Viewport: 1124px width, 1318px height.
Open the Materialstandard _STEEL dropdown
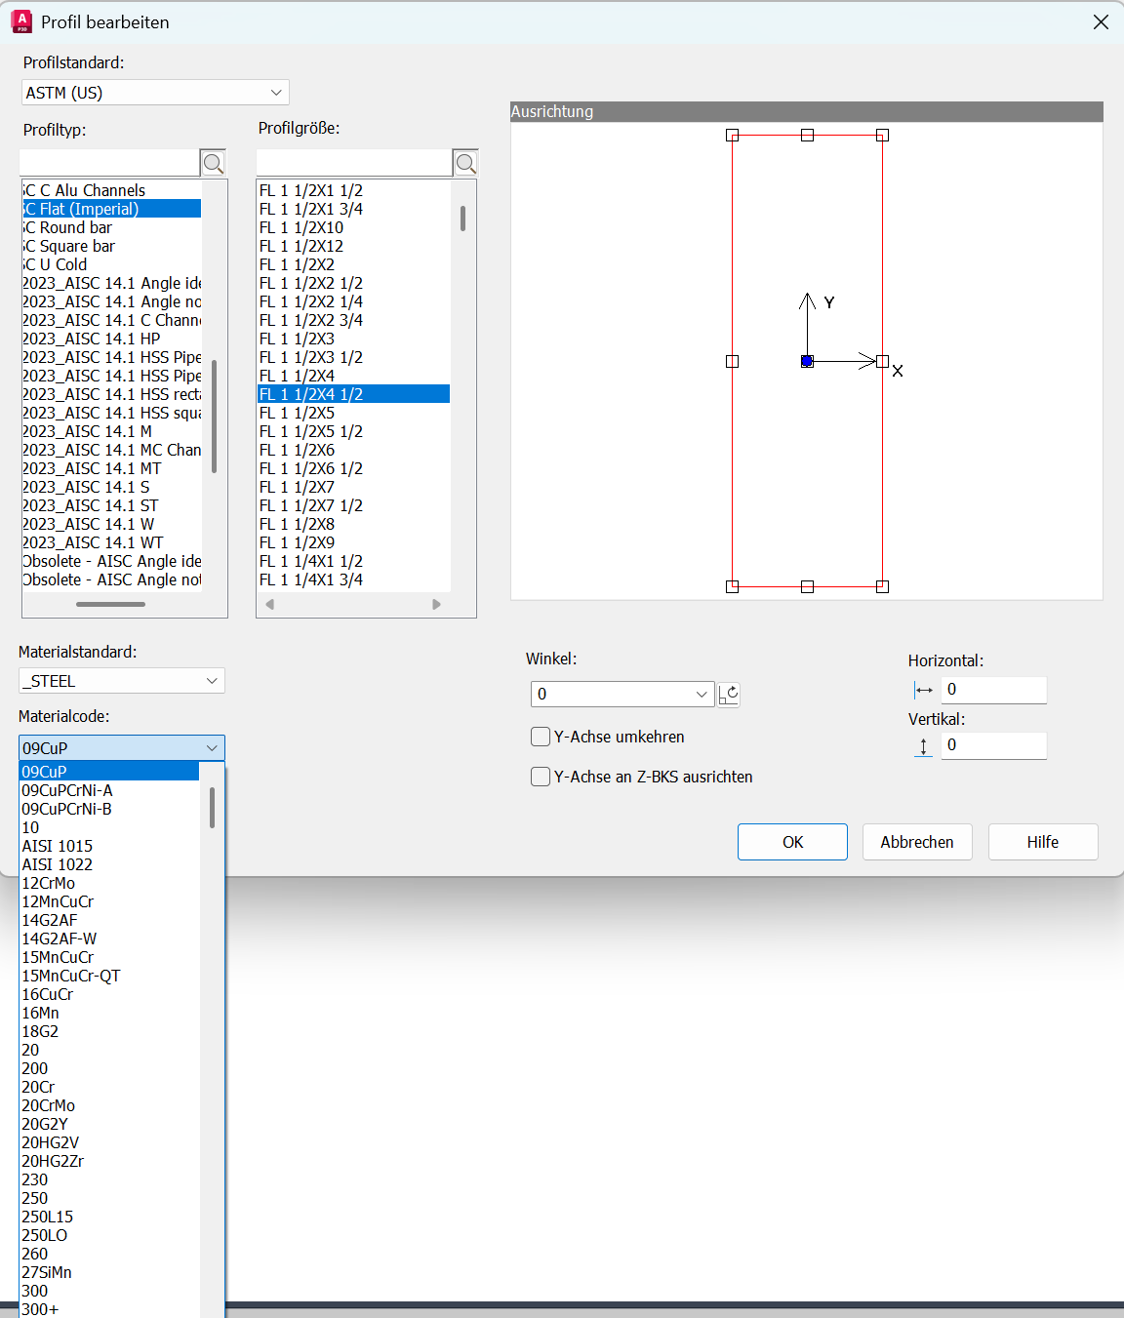(x=122, y=681)
